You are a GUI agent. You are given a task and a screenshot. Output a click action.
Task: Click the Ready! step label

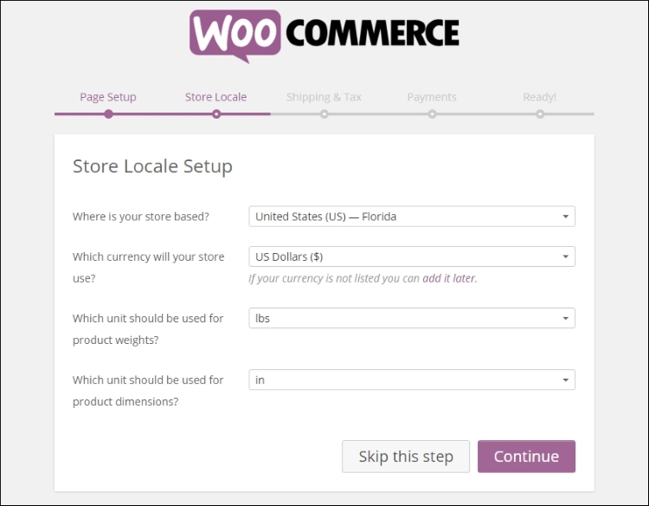(x=539, y=97)
